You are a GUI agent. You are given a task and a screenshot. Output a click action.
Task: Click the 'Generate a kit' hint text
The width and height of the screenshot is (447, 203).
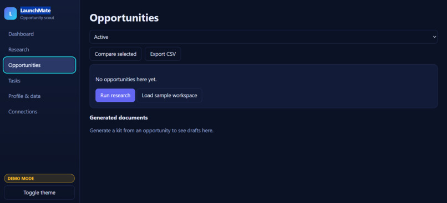151,131
